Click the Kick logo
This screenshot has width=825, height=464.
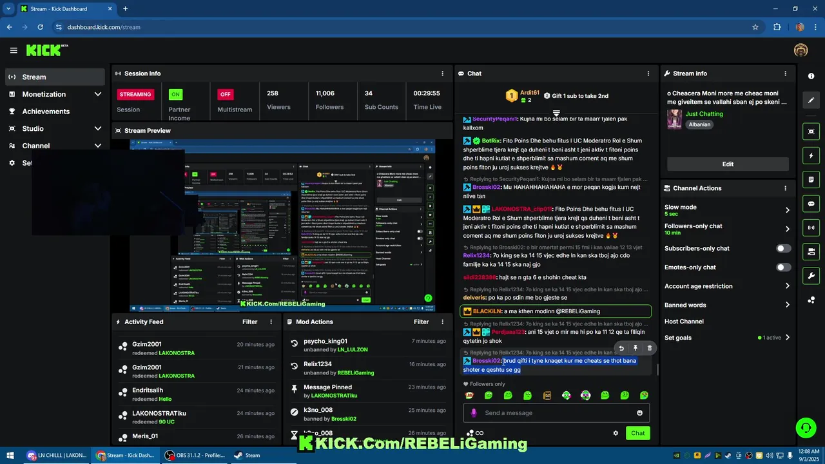pos(47,50)
